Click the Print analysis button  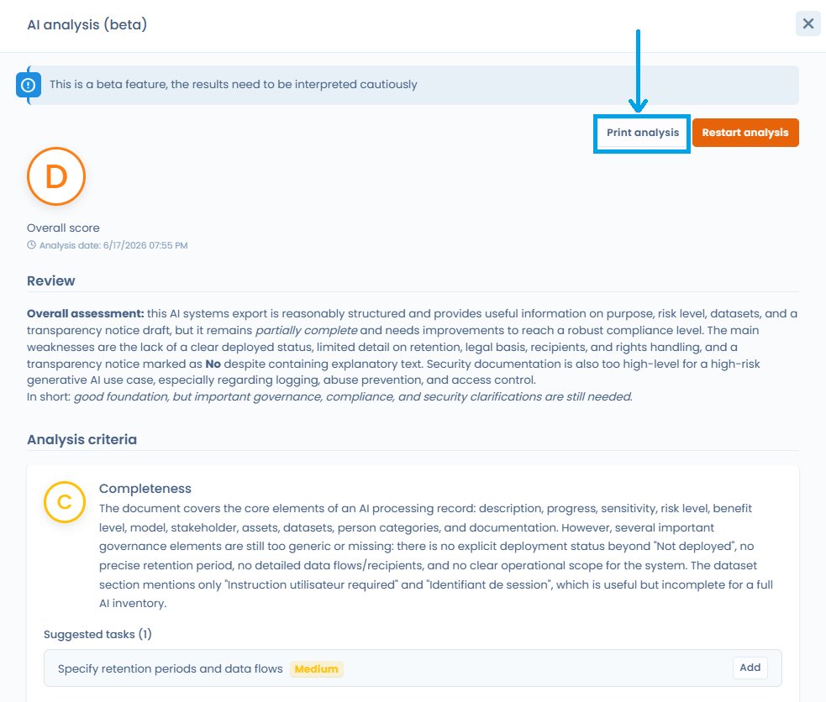[642, 133]
